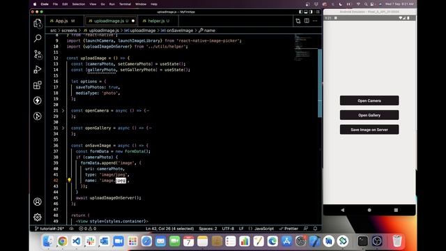
Task: Toggle the secondary sidebar layout icon
Action: pyautogui.click(x=311, y=12)
